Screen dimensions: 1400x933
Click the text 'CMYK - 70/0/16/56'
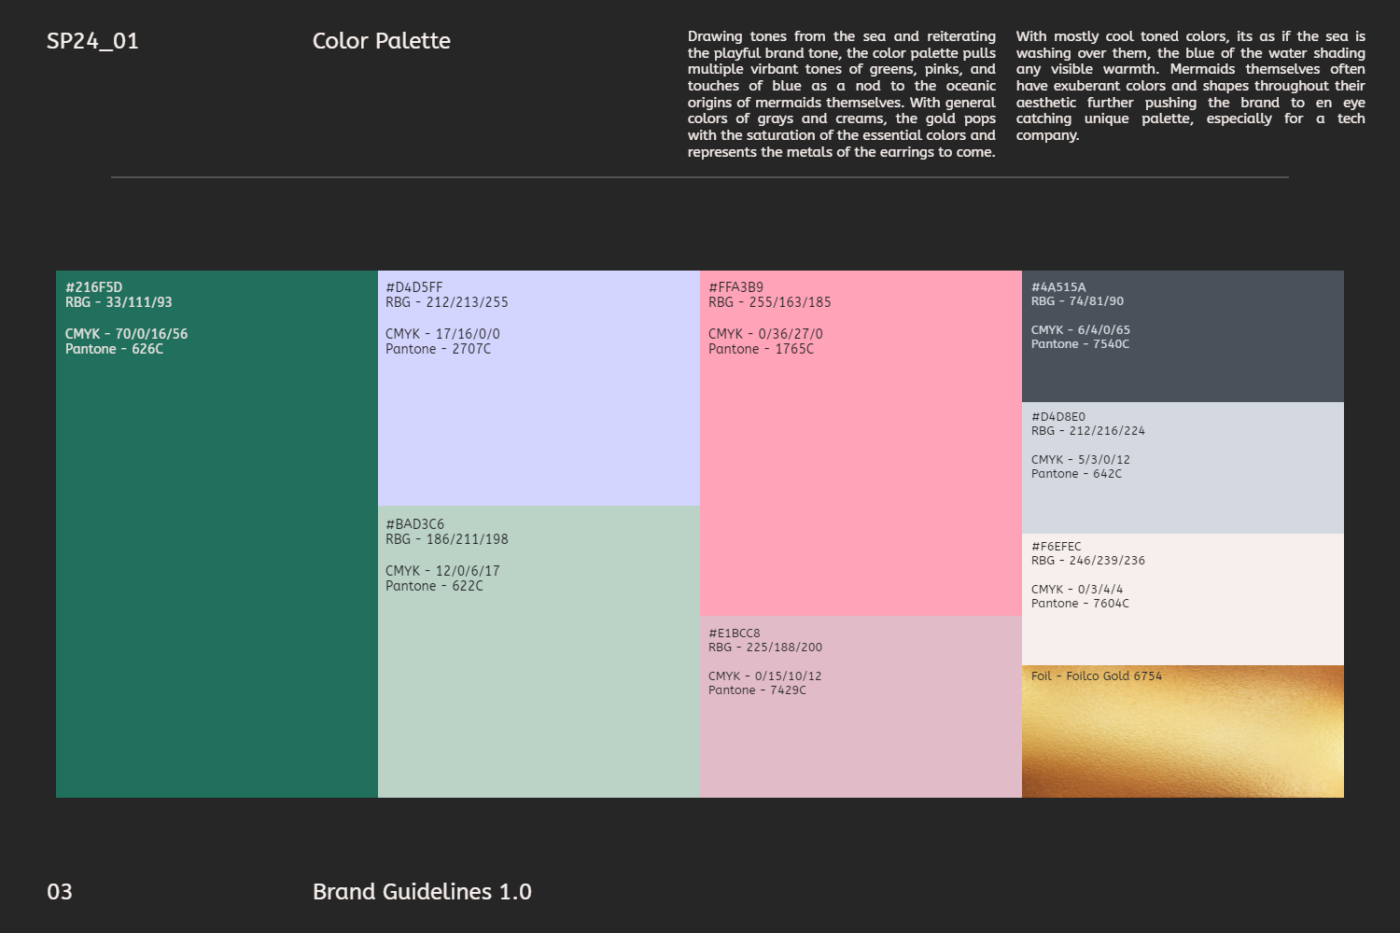(126, 334)
